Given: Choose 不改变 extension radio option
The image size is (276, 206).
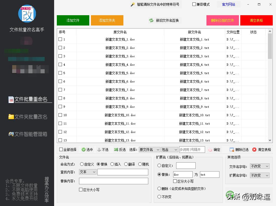Looking at the screenshot, I should click(x=159, y=197).
